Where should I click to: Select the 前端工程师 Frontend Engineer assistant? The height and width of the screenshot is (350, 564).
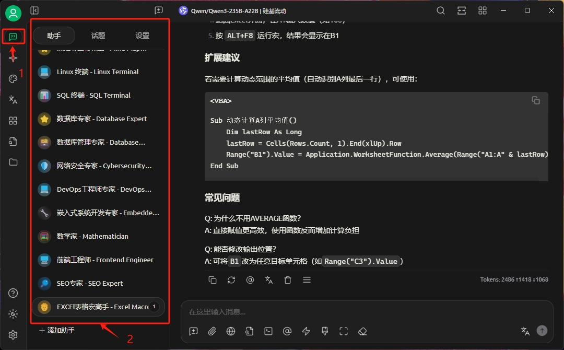pos(99,260)
